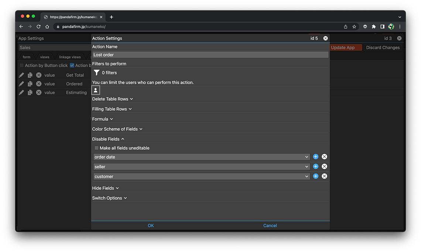Click the filter funnel icon

click(x=96, y=73)
